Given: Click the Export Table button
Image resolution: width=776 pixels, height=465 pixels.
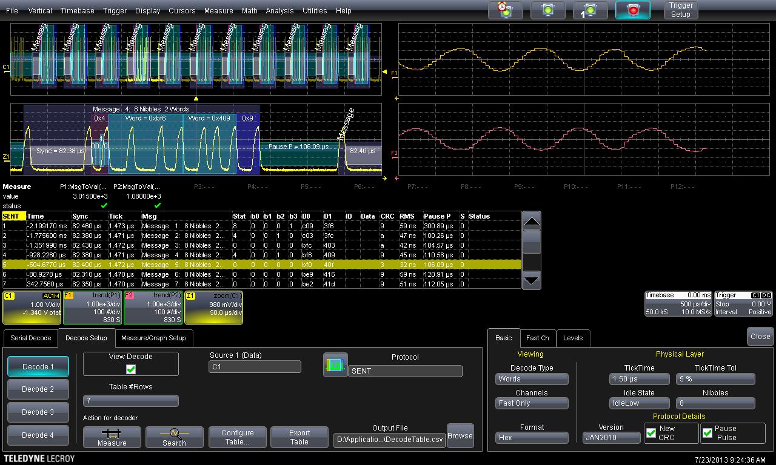Looking at the screenshot, I should coord(299,437).
